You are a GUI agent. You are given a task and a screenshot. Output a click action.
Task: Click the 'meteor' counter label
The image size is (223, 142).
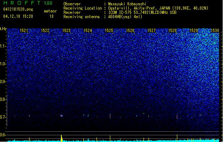coord(50,11)
